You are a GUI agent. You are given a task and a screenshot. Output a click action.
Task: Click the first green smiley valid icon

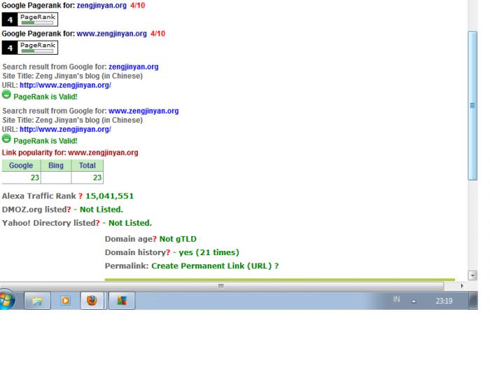[x=6, y=94]
